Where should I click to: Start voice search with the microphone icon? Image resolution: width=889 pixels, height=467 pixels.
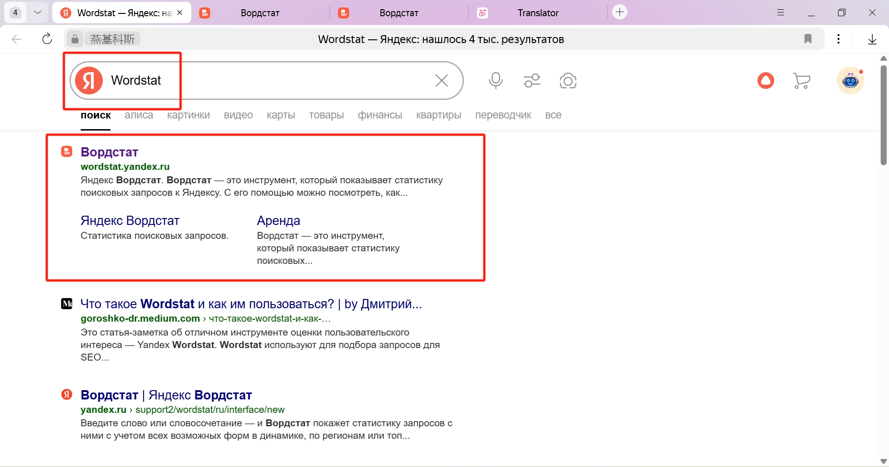tap(496, 81)
